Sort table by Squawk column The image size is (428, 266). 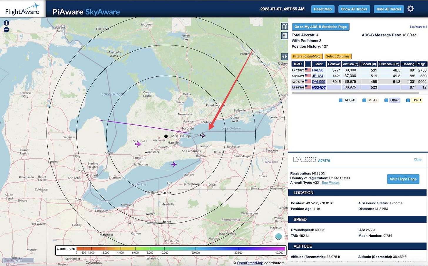[x=334, y=64]
